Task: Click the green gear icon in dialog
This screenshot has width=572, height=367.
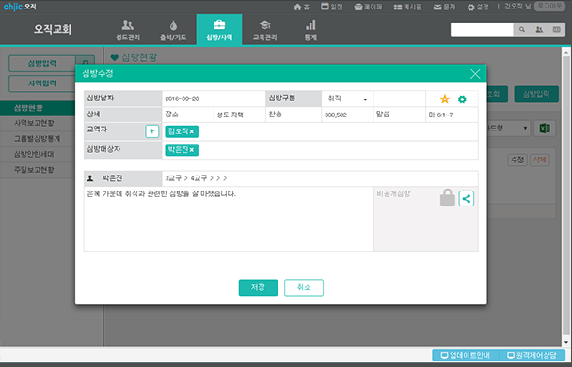Action: (462, 99)
